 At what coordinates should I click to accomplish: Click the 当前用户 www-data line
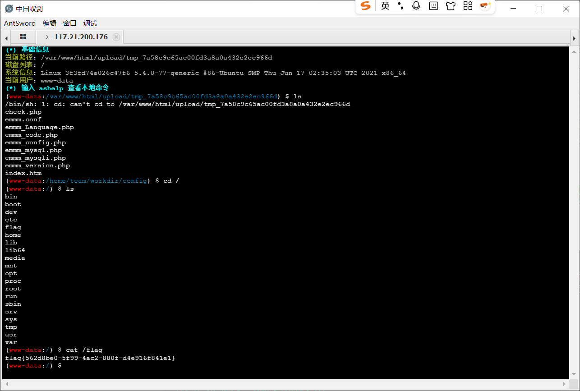[39, 81]
